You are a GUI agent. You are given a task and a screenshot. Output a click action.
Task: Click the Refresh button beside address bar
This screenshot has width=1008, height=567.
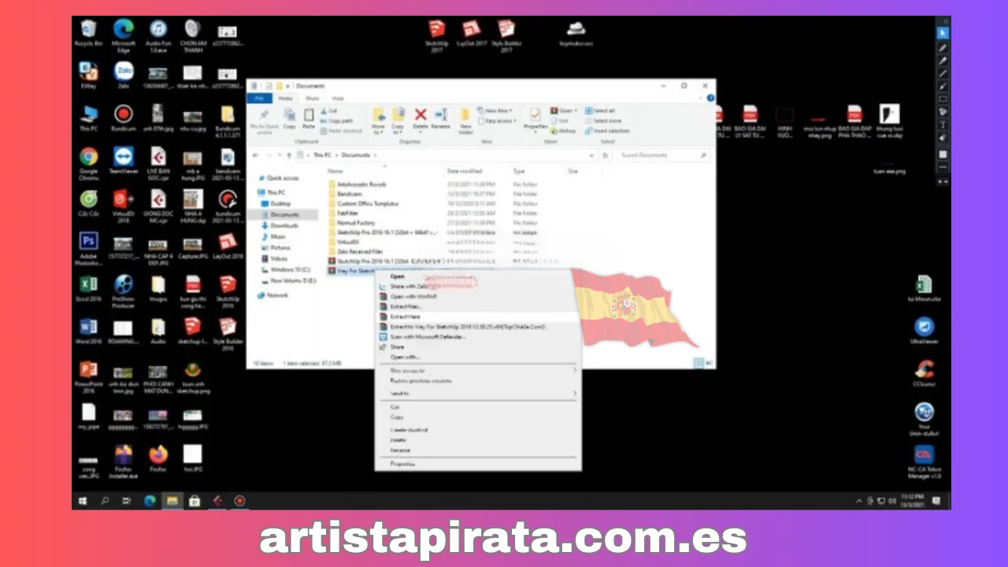coord(605,155)
